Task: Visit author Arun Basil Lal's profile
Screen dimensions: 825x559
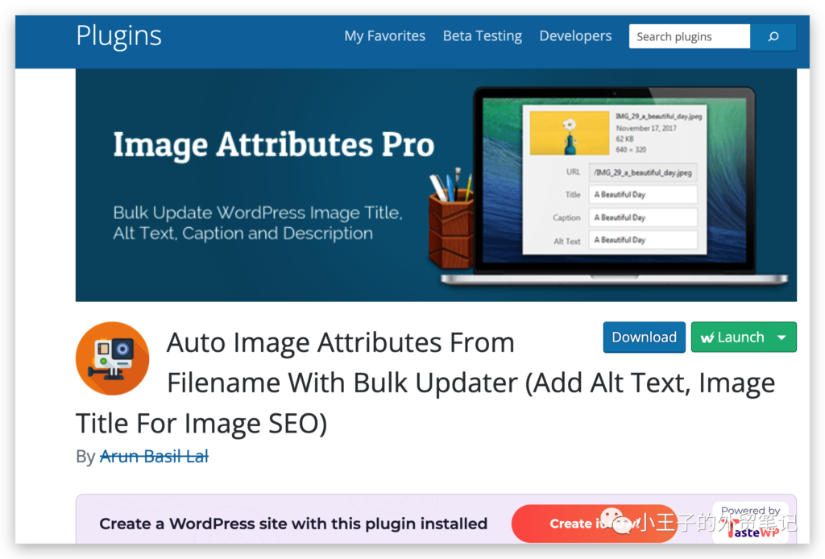Action: tap(154, 457)
